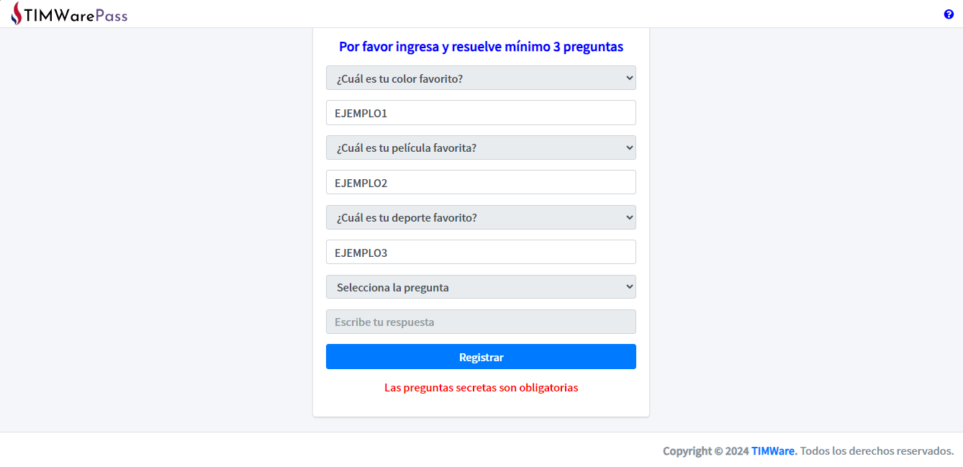Screen dimensions: 963x467
Task: Click the TIMWarePass flame logo icon
Action: point(14,13)
